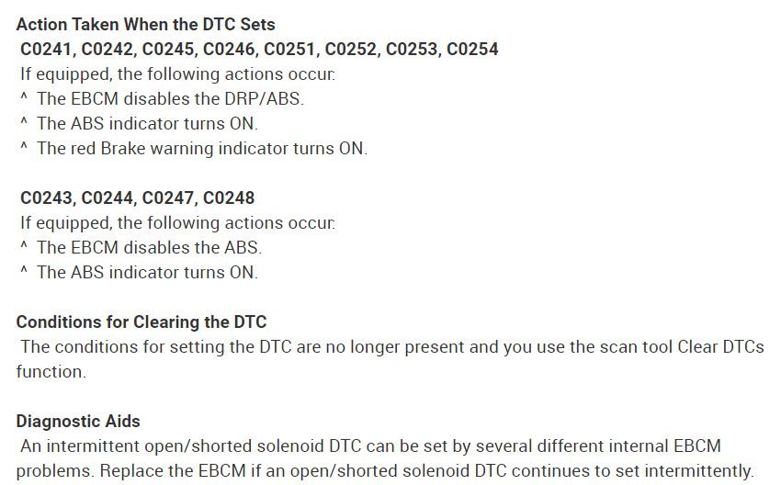This screenshot has width=781, height=485.
Task: Click the 'Conditions for Clearing the DTC' heading
Action: tap(141, 322)
